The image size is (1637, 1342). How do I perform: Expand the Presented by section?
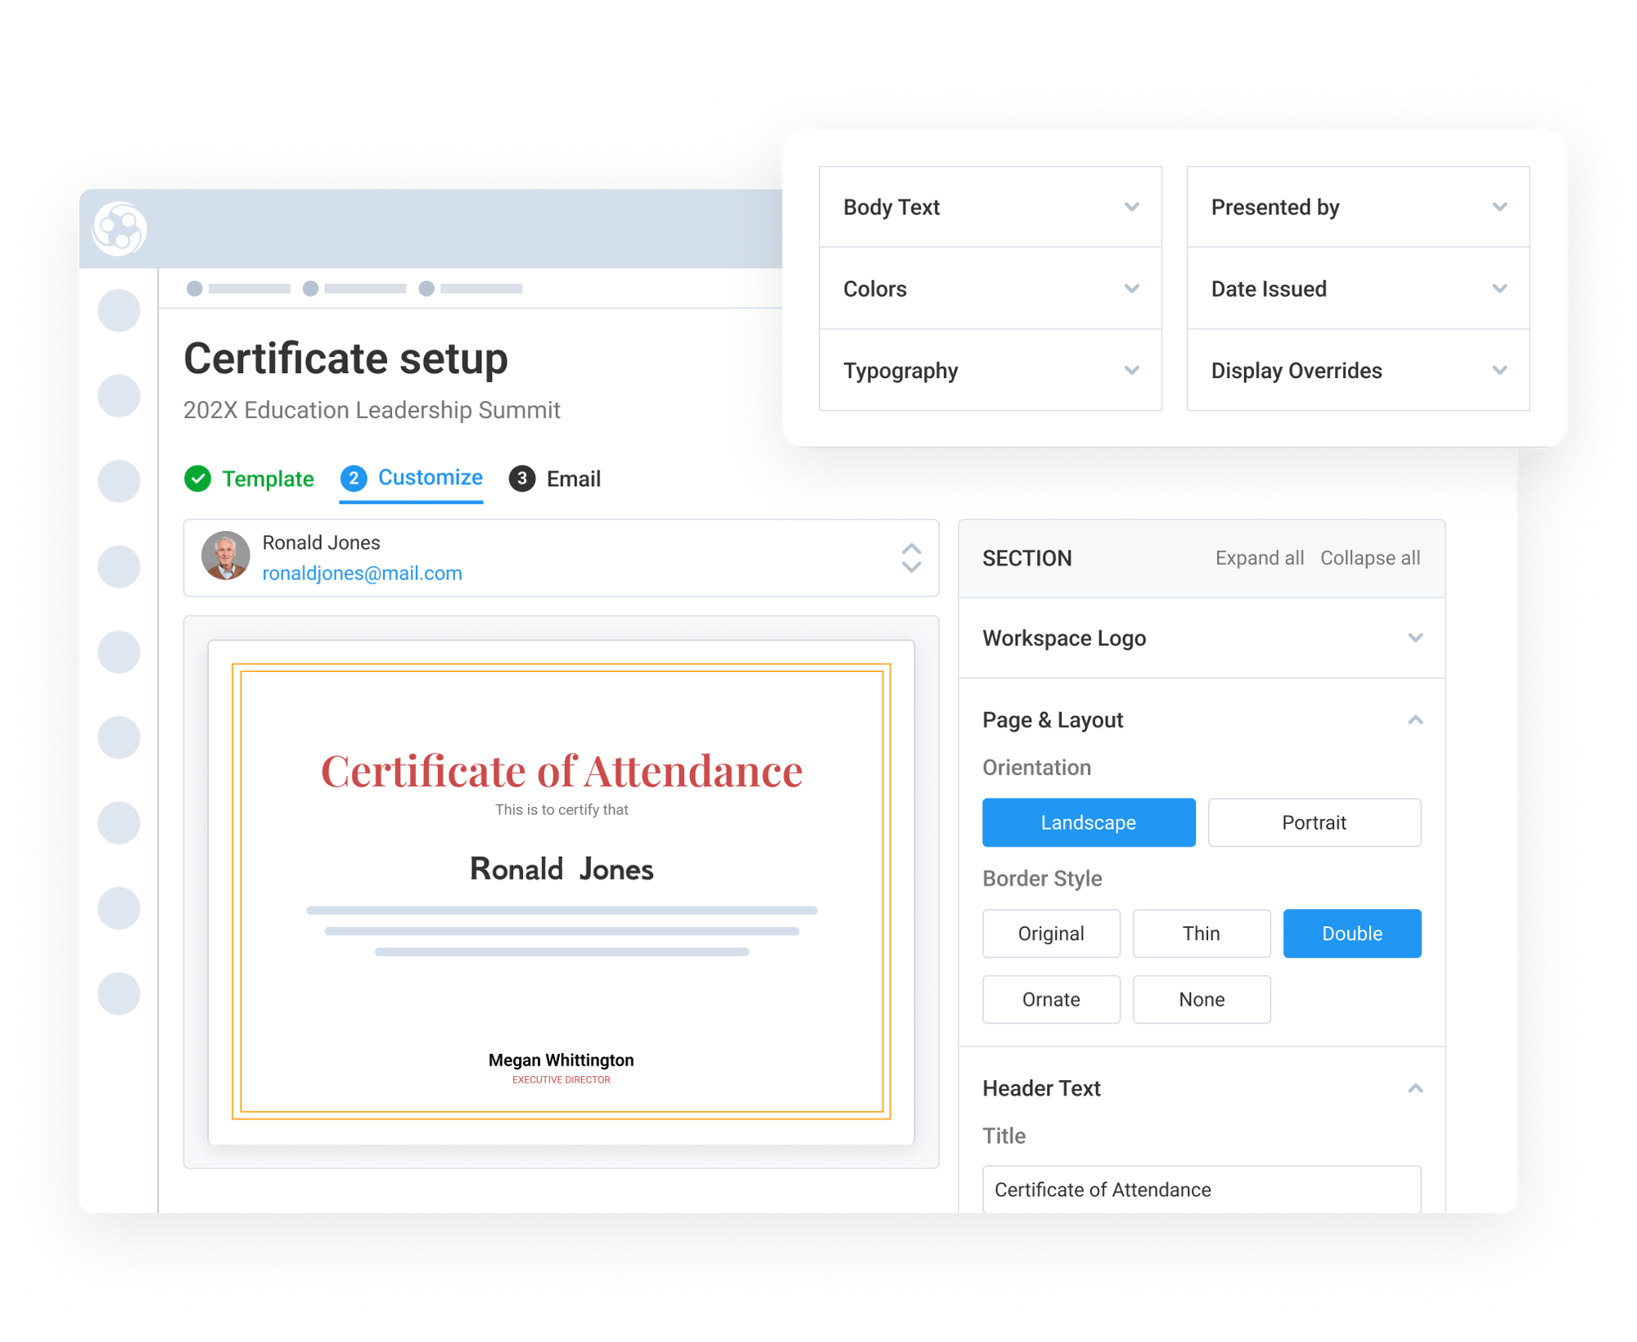[x=1358, y=207]
